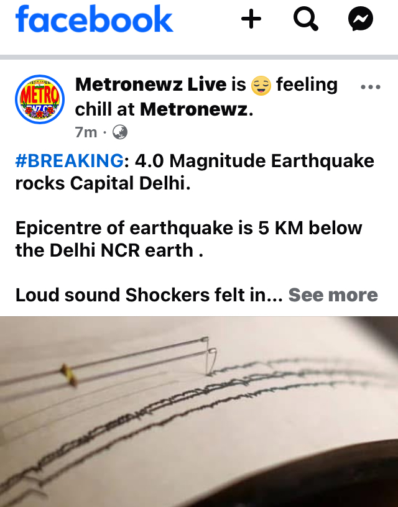This screenshot has width=398, height=507.
Task: Expand post text with See more
Action: tap(333, 295)
